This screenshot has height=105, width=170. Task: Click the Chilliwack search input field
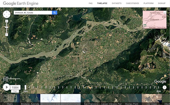pyautogui.click(x=33, y=13)
